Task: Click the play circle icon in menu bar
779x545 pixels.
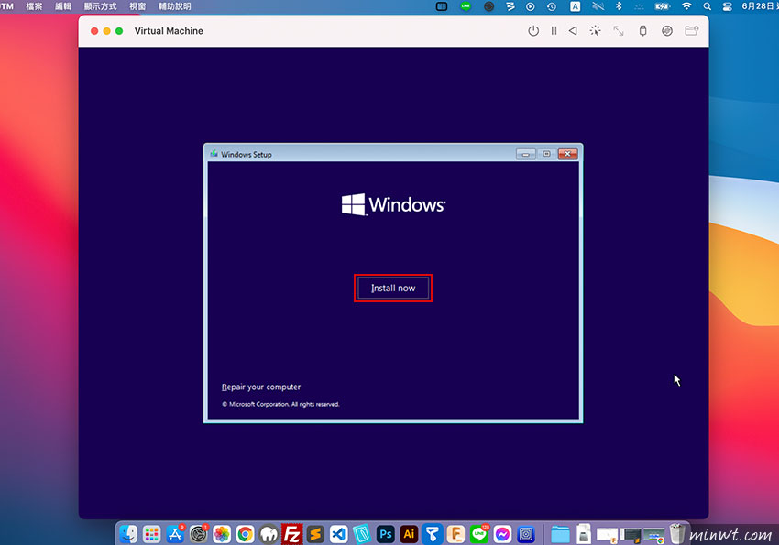Action: click(531, 6)
